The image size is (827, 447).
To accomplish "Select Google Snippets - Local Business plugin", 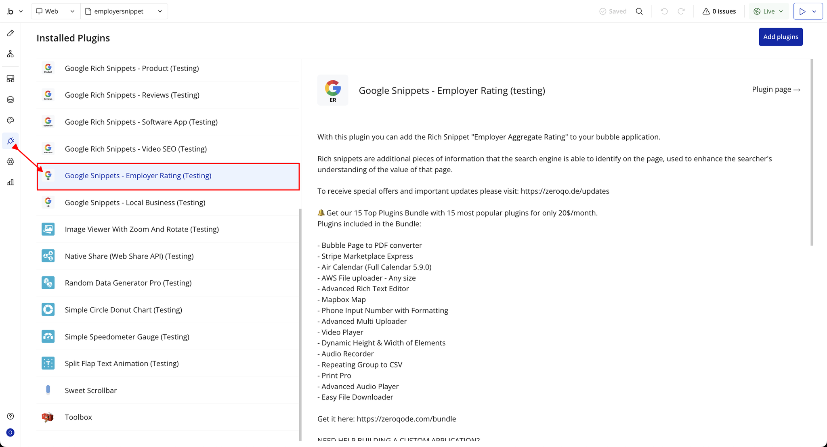I will pyautogui.click(x=135, y=203).
